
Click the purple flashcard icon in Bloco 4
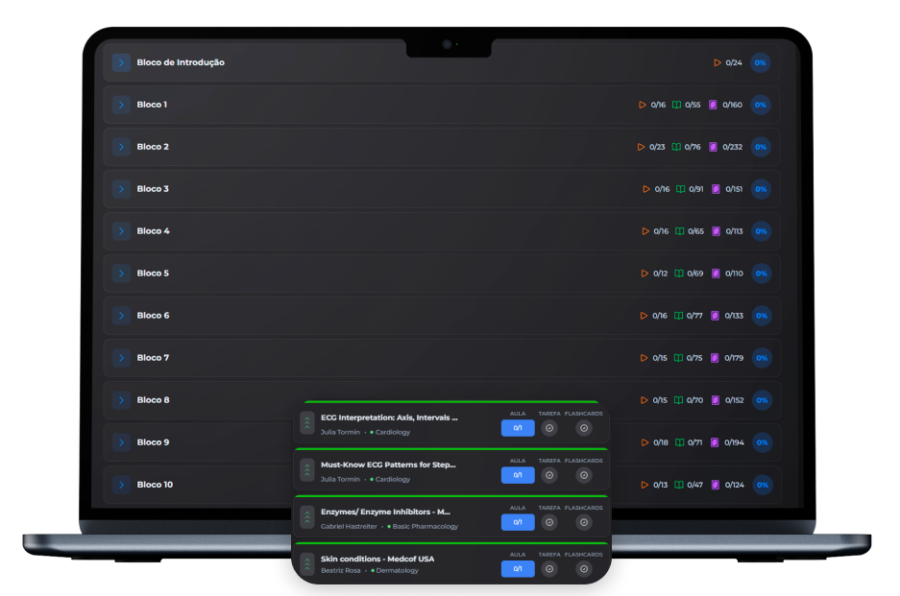pos(716,231)
